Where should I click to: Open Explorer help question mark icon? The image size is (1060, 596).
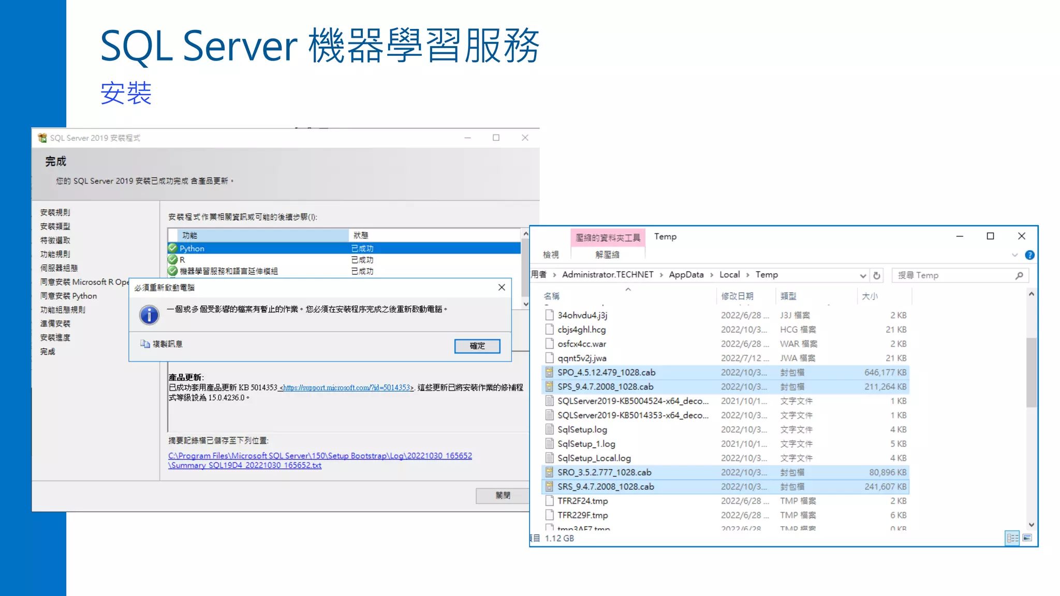pos(1029,255)
